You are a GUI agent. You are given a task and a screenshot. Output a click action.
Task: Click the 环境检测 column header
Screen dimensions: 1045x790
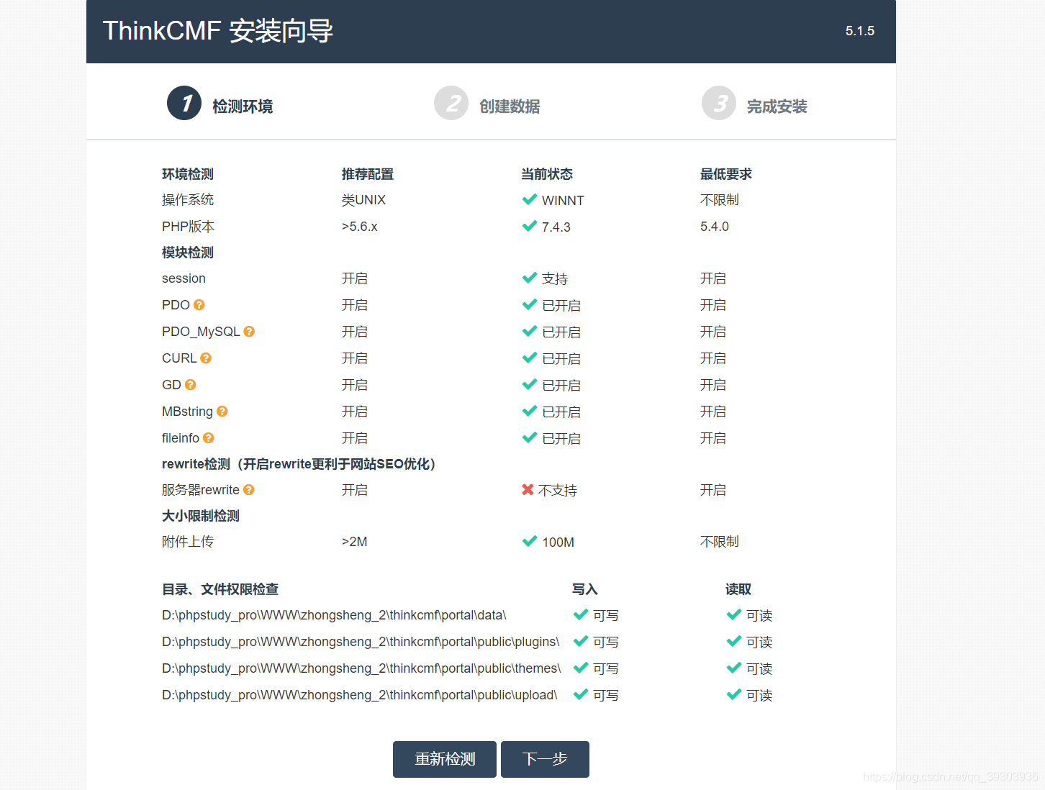coord(188,174)
